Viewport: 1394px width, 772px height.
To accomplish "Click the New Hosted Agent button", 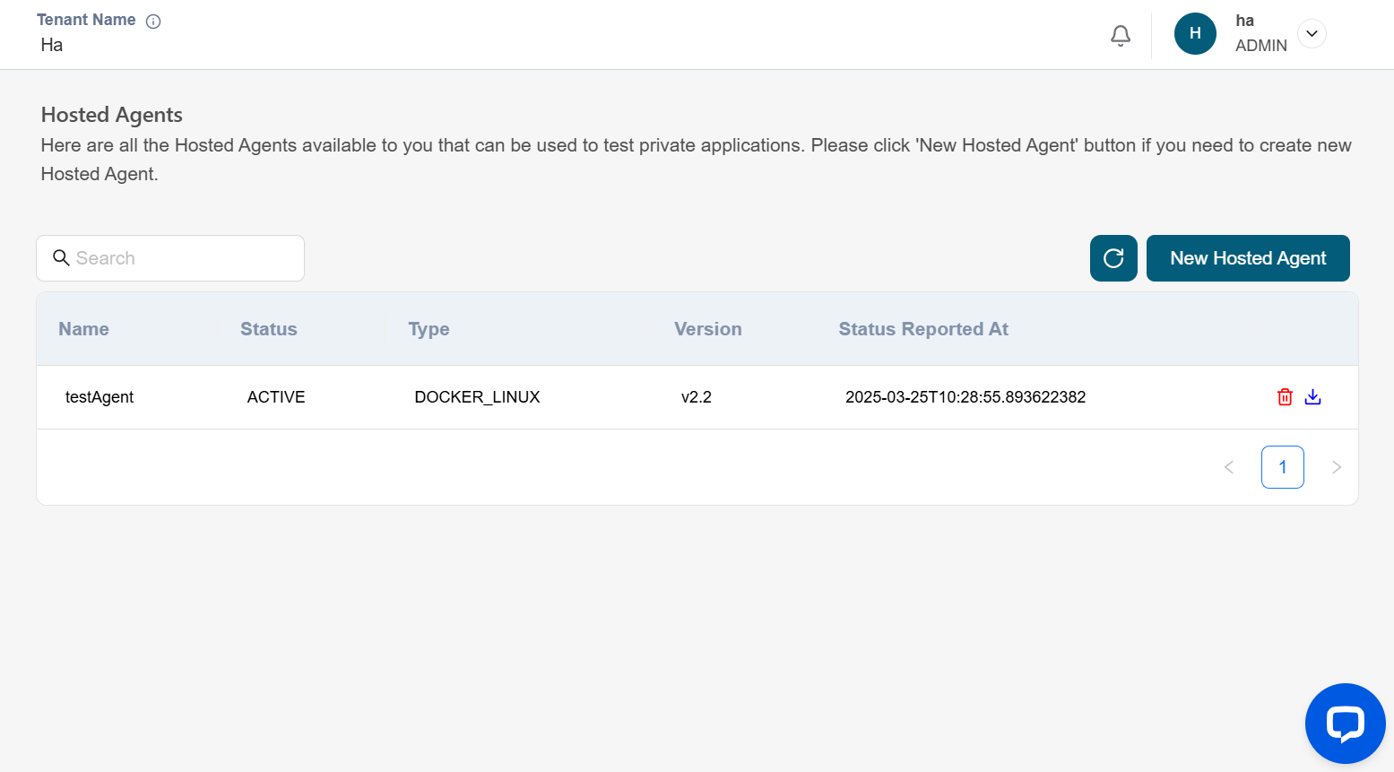I will point(1247,258).
